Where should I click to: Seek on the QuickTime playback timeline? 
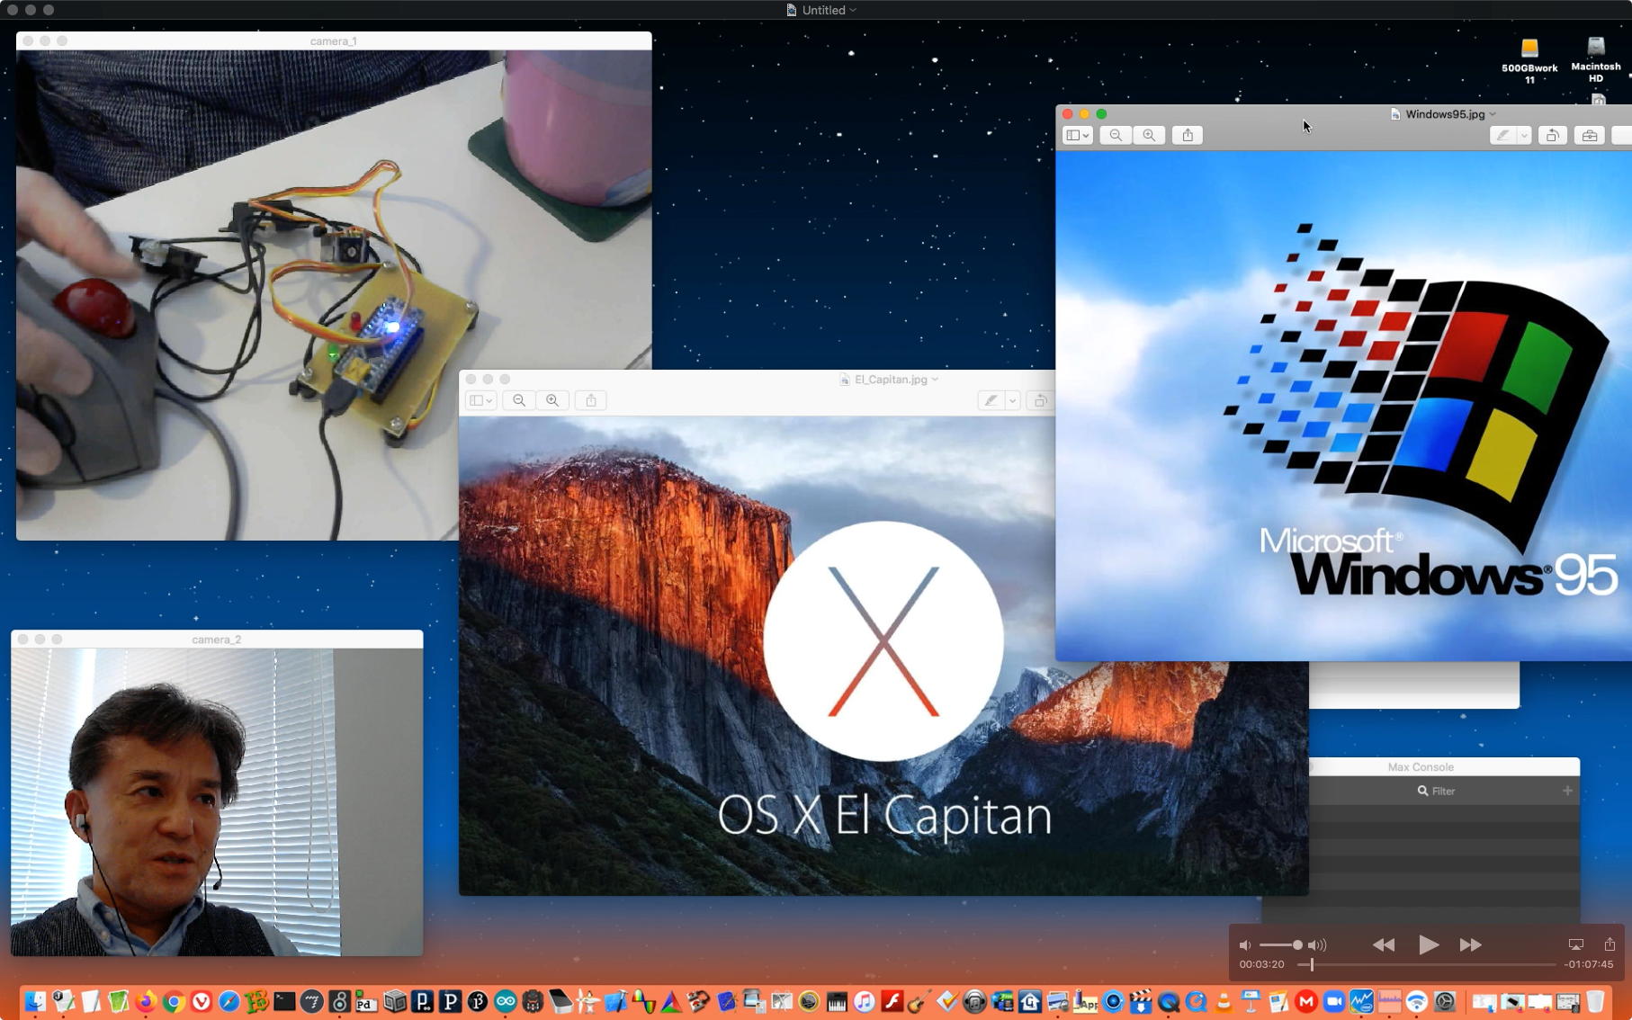(x=1427, y=964)
